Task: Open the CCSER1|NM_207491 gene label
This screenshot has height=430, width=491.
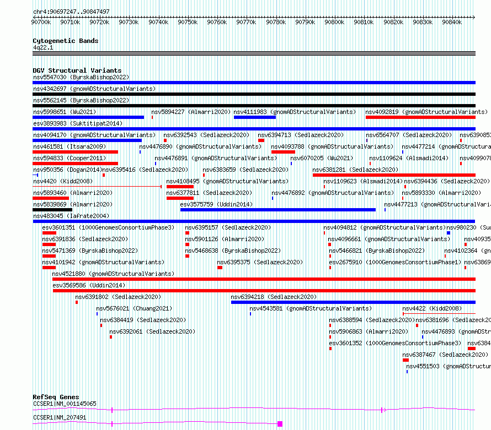Action: click(60, 417)
